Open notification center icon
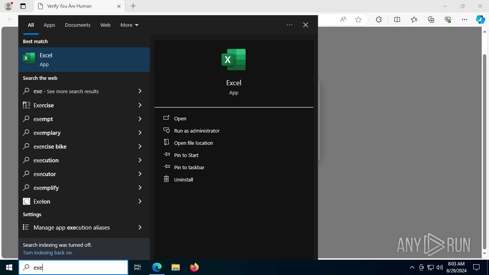This screenshot has height=275, width=489. point(476,267)
